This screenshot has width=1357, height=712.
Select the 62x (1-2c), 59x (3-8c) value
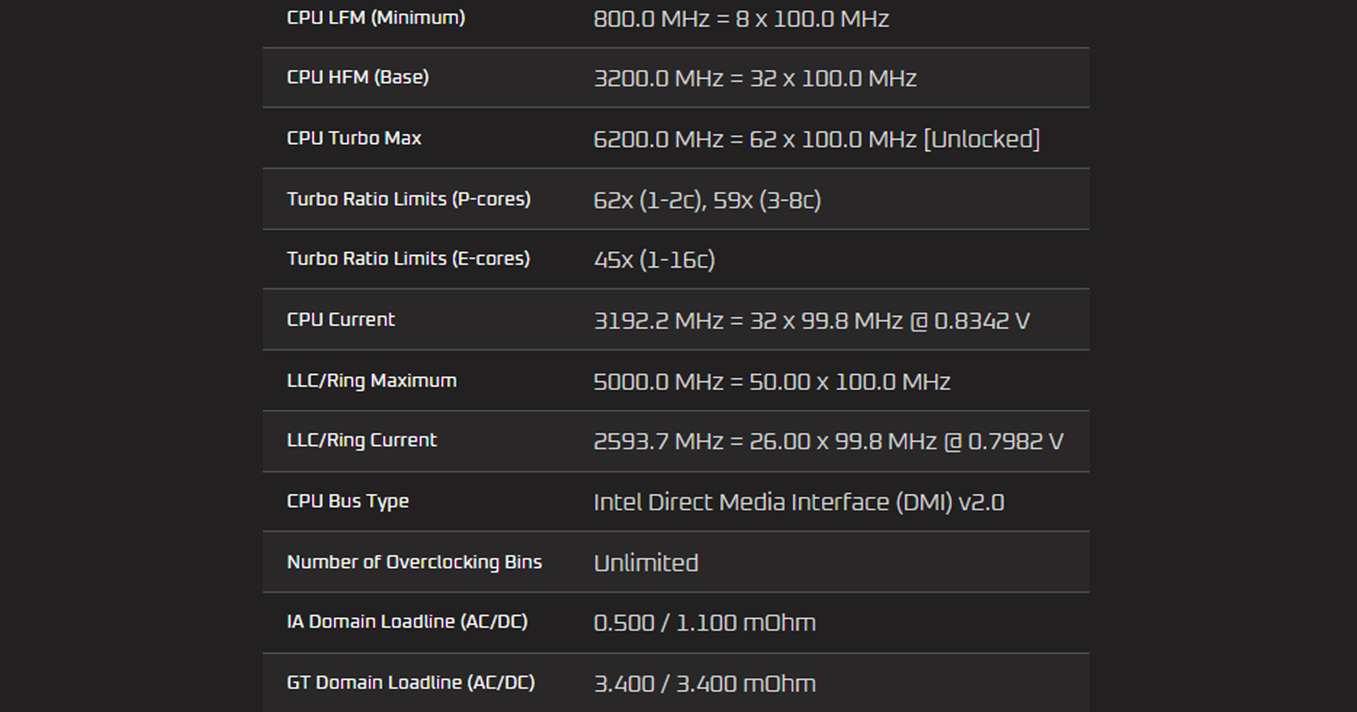706,200
